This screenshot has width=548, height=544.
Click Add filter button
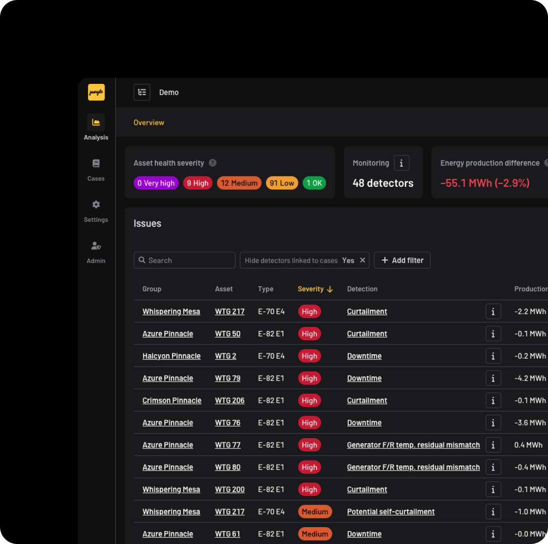(x=402, y=260)
